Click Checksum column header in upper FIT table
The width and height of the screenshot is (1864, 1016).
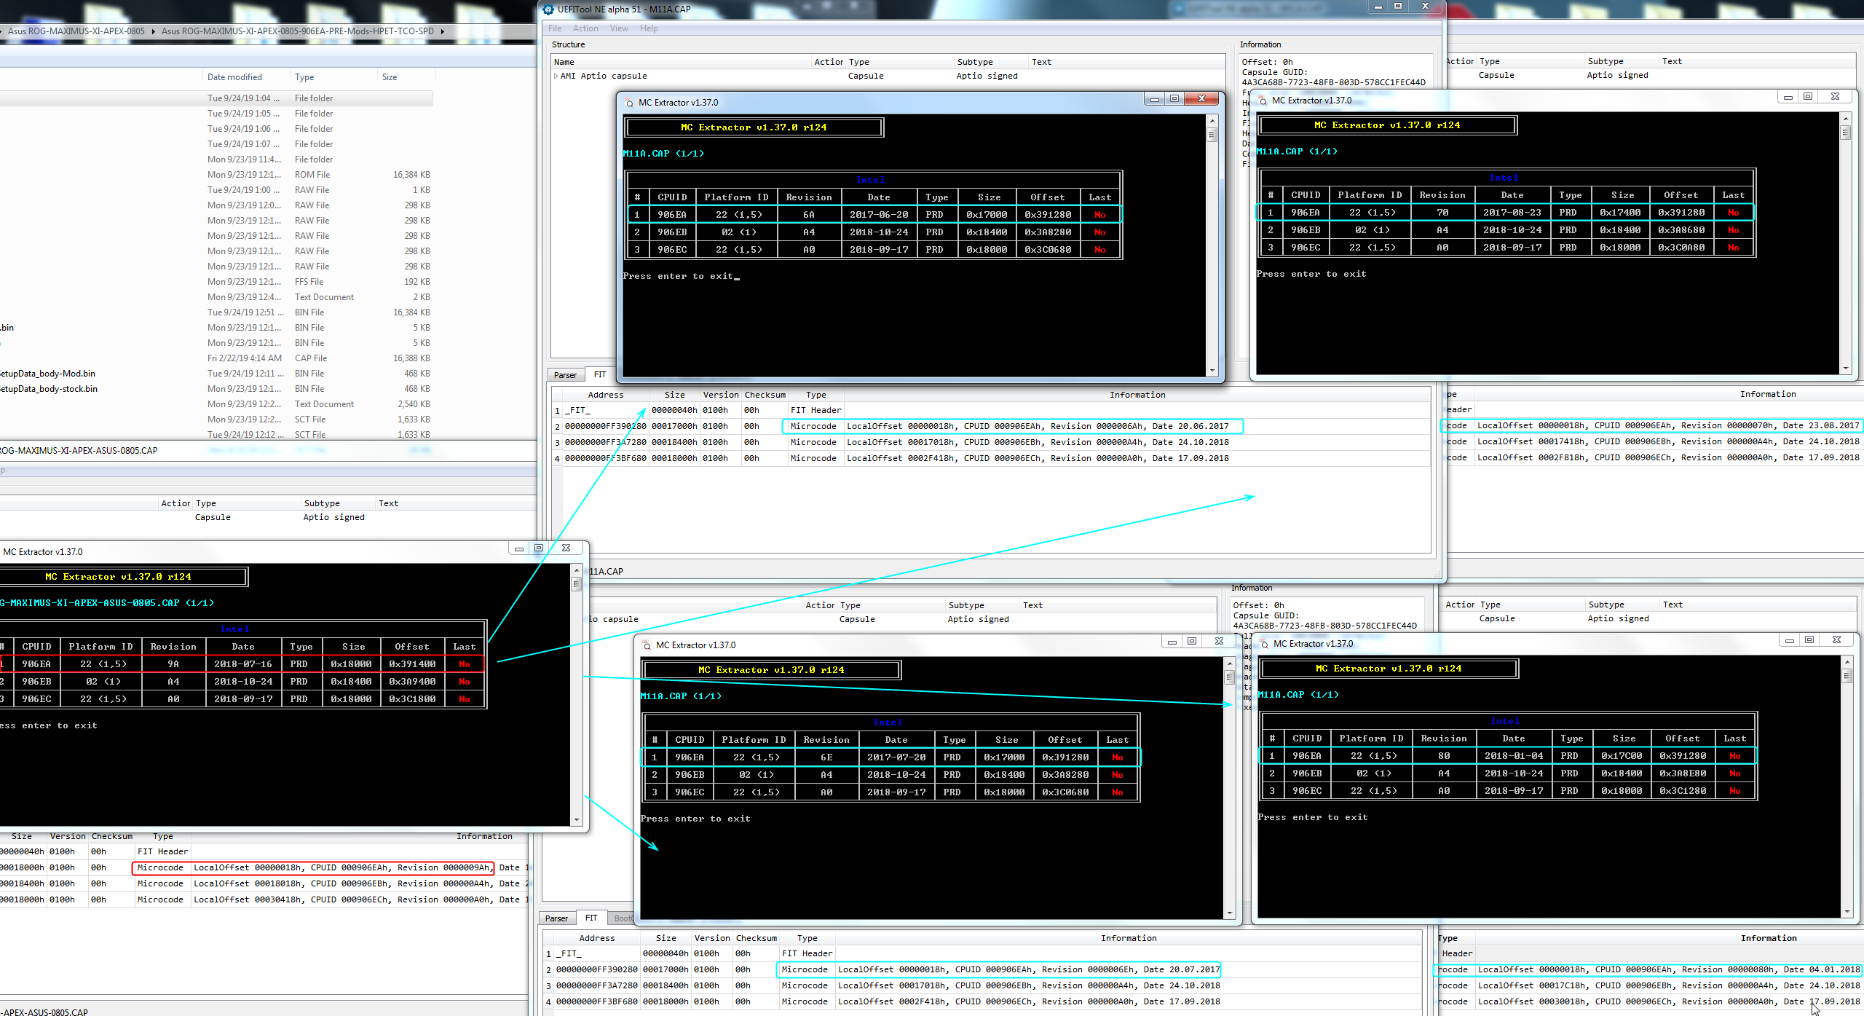(x=765, y=395)
